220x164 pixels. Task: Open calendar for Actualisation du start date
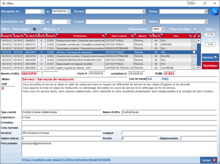point(42,21)
